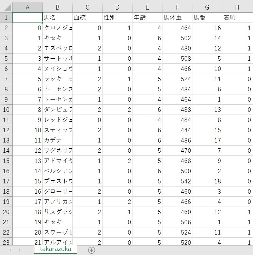This screenshot has width=253, height=255.
Task: Select column D header
Action: 117,7
